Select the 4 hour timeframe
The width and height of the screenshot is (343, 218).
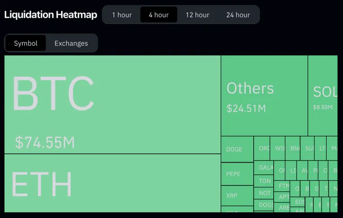(159, 15)
